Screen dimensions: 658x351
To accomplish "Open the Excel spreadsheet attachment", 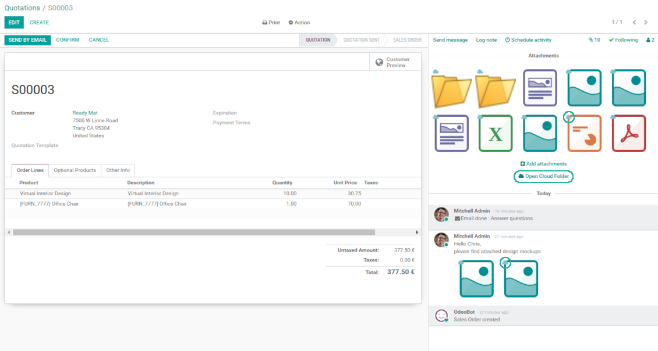I will click(x=496, y=134).
